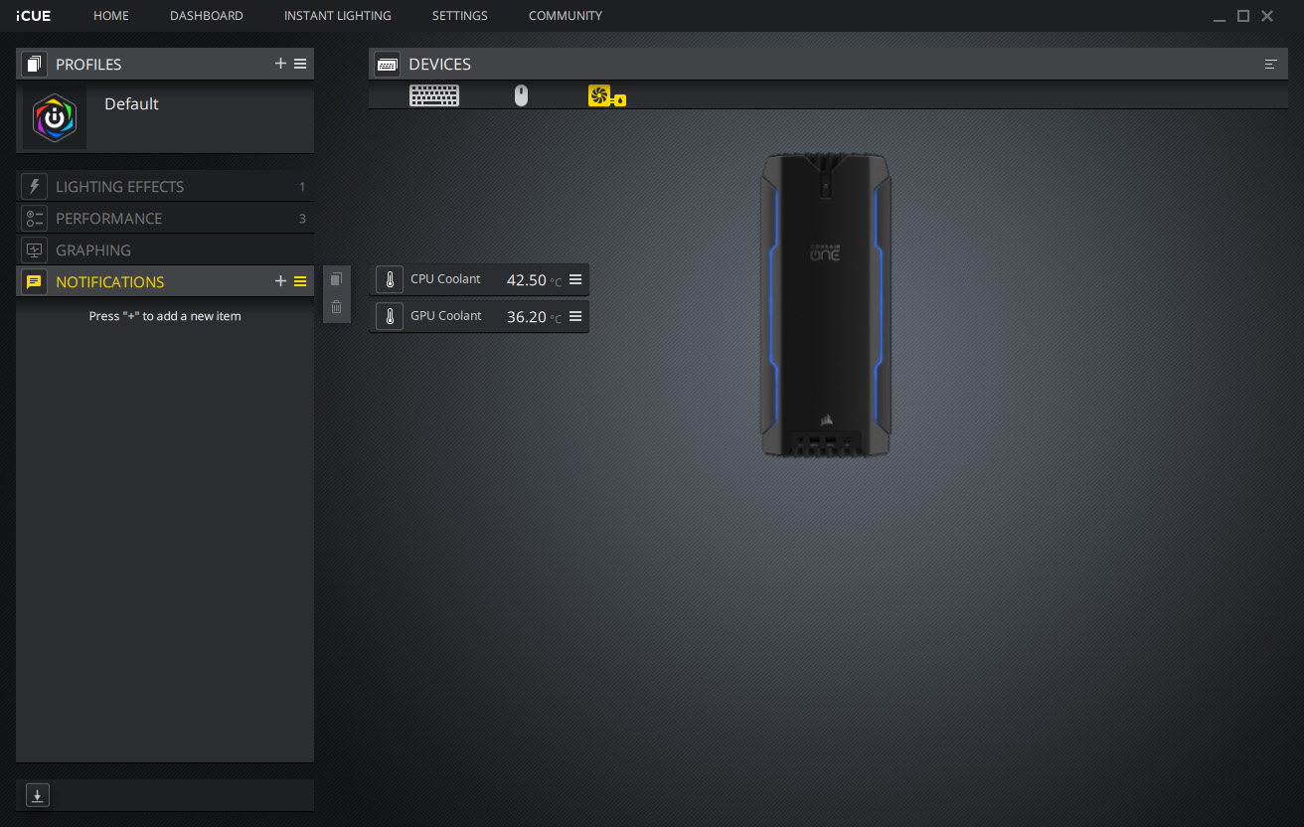Open the HOME menu
Viewport: 1304px width, 827px height.
click(111, 16)
